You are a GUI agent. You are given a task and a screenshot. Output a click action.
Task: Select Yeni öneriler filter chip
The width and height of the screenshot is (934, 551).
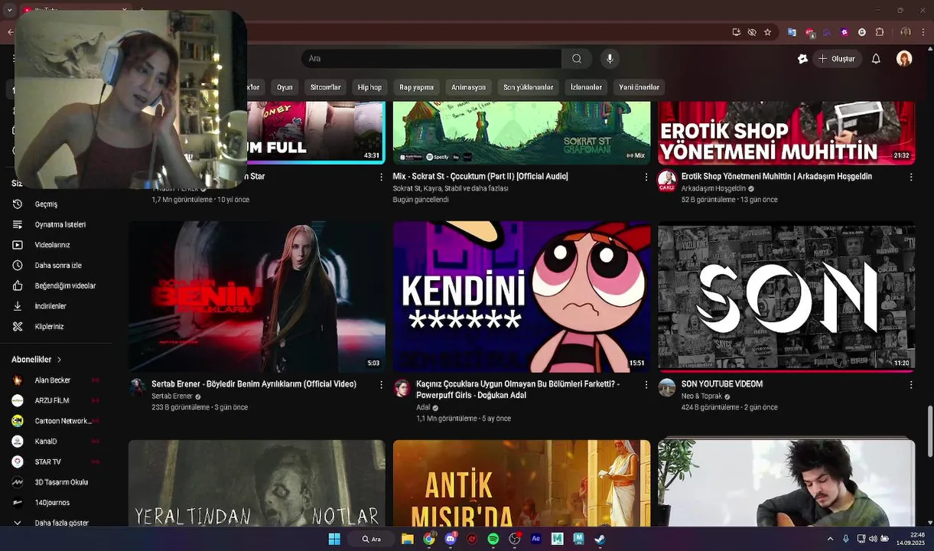pyautogui.click(x=639, y=87)
